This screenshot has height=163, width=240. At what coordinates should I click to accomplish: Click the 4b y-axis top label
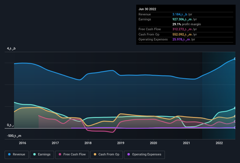(11, 48)
